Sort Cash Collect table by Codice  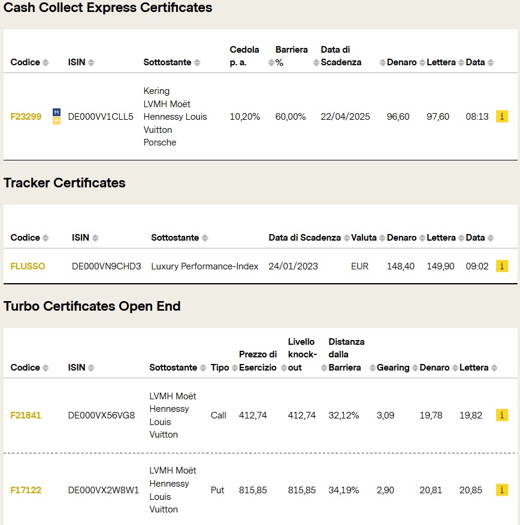(x=46, y=63)
